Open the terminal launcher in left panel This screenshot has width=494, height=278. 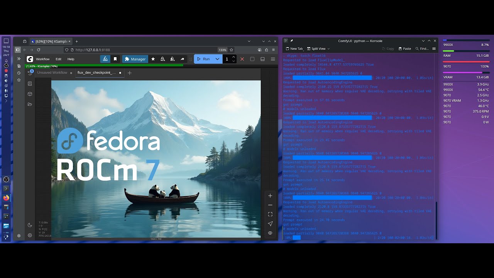pos(6,188)
